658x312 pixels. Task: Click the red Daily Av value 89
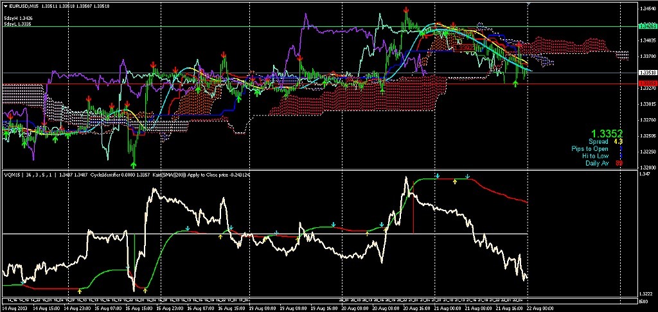(x=619, y=162)
